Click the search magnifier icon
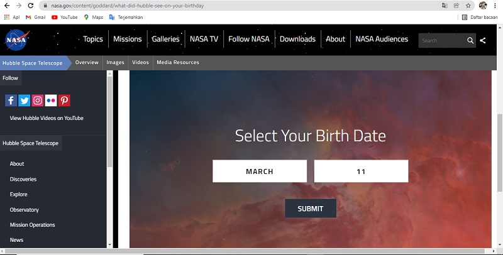The image size is (503, 255). pos(470,40)
